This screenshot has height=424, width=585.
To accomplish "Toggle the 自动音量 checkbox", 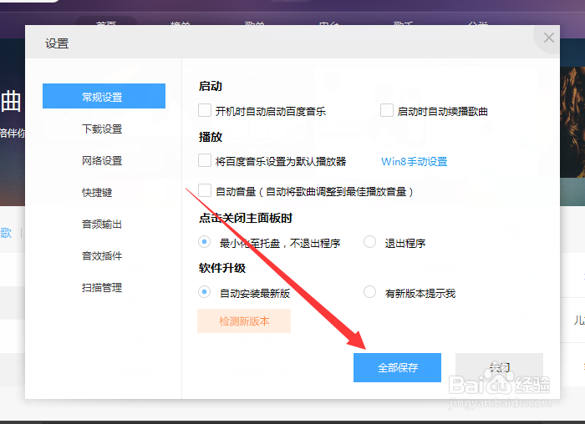I will coord(205,190).
